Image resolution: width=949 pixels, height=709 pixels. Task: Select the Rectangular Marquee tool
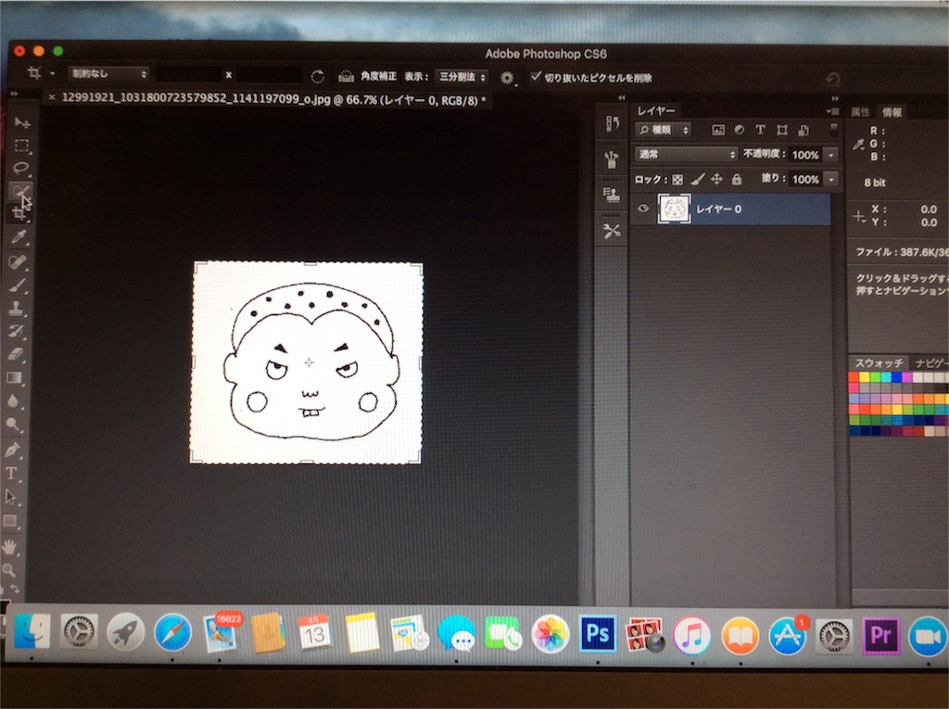[x=22, y=146]
